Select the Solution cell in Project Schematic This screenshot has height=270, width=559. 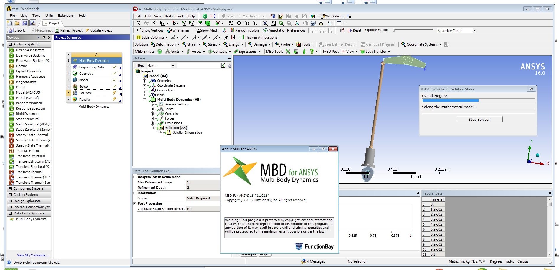96,93
